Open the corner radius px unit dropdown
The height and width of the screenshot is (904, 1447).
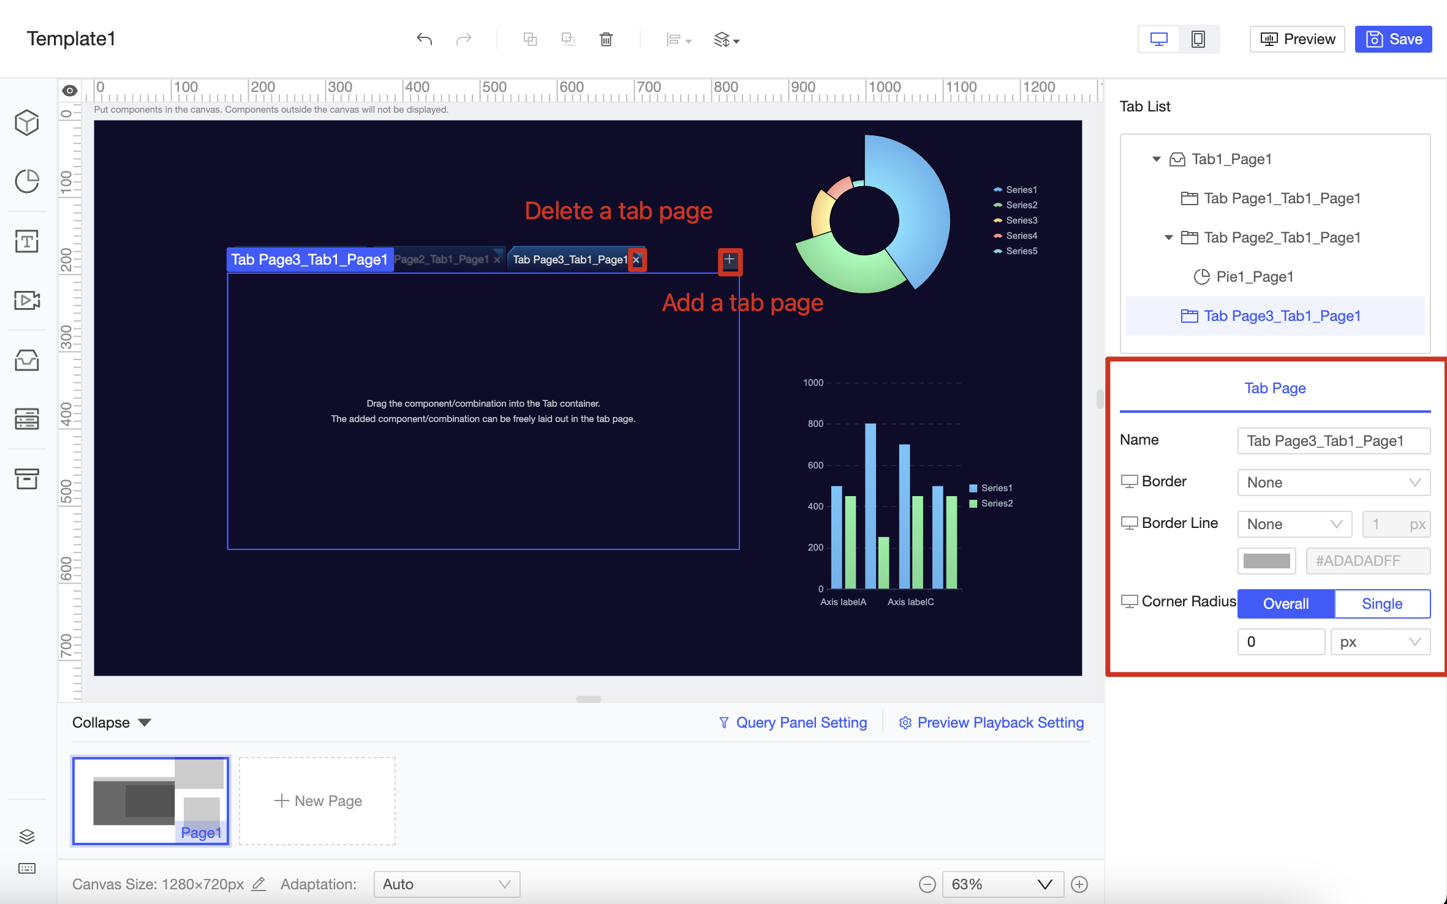point(1380,642)
